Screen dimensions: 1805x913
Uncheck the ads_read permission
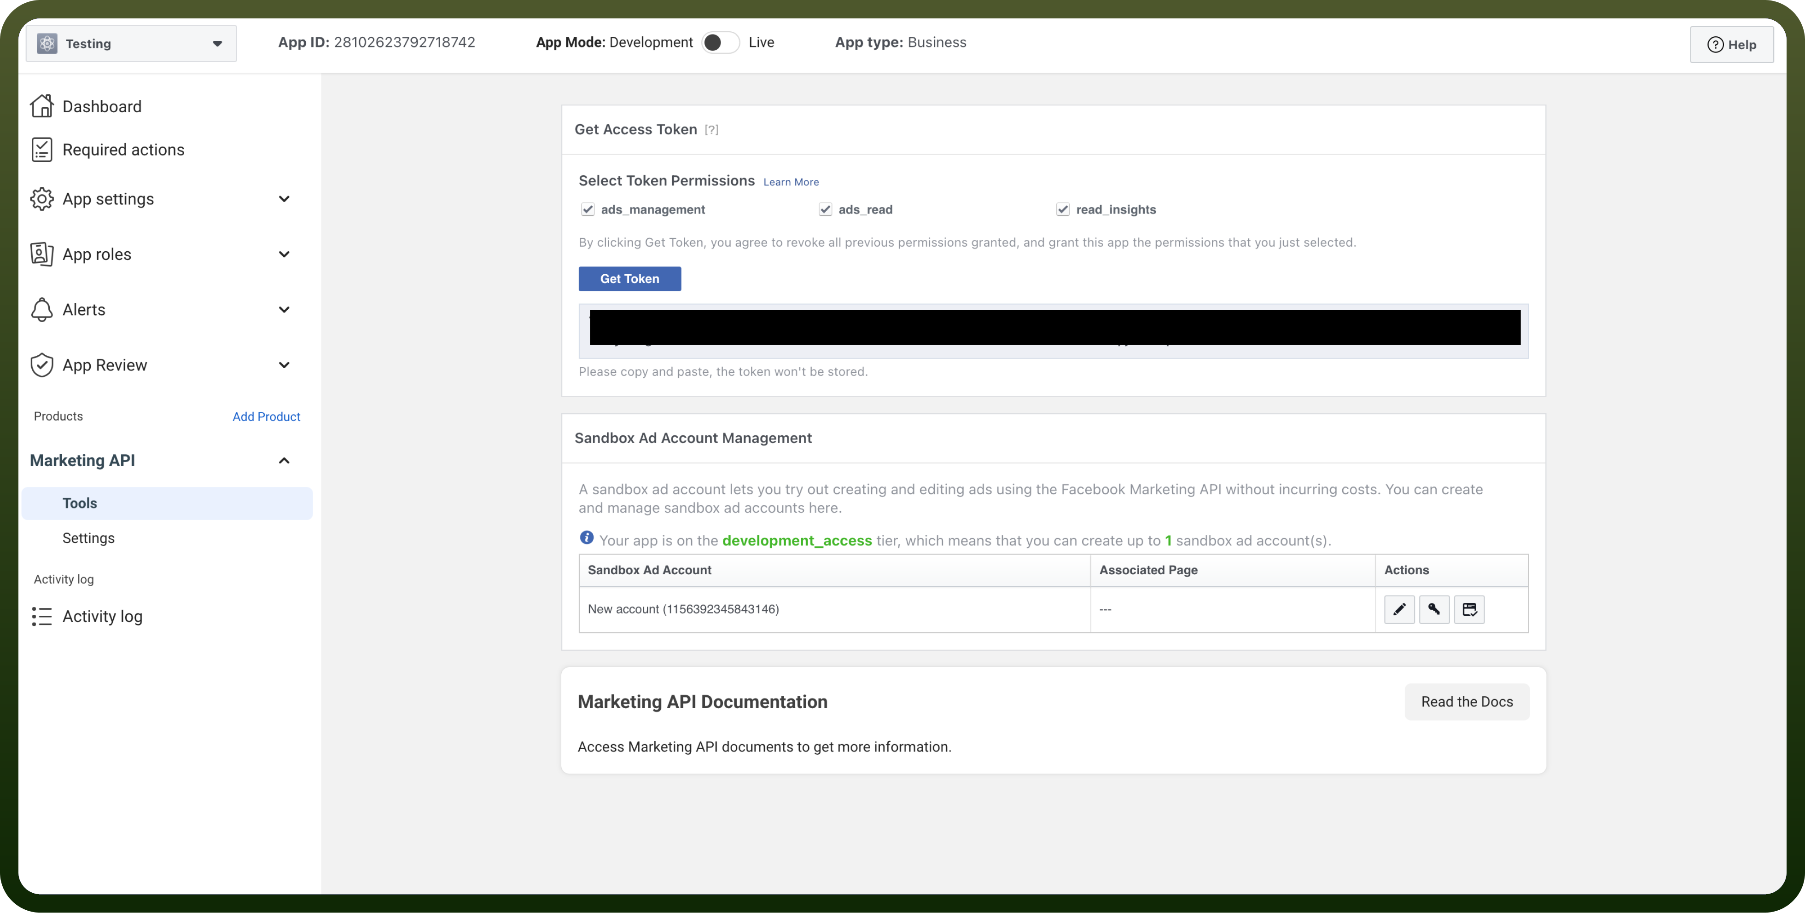point(826,209)
